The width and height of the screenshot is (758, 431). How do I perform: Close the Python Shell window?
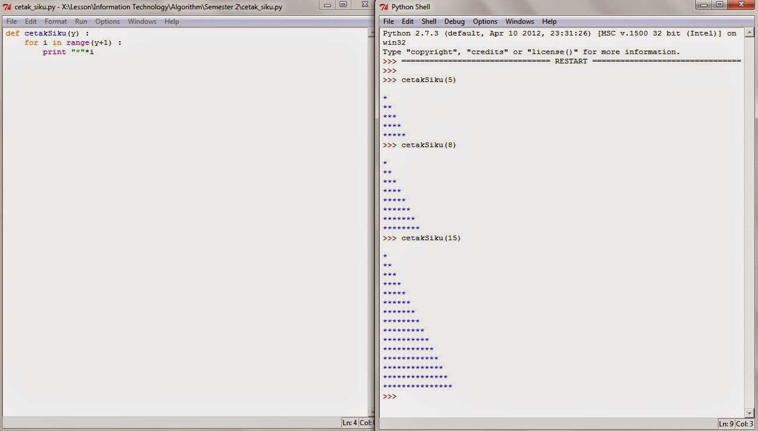pos(741,5)
